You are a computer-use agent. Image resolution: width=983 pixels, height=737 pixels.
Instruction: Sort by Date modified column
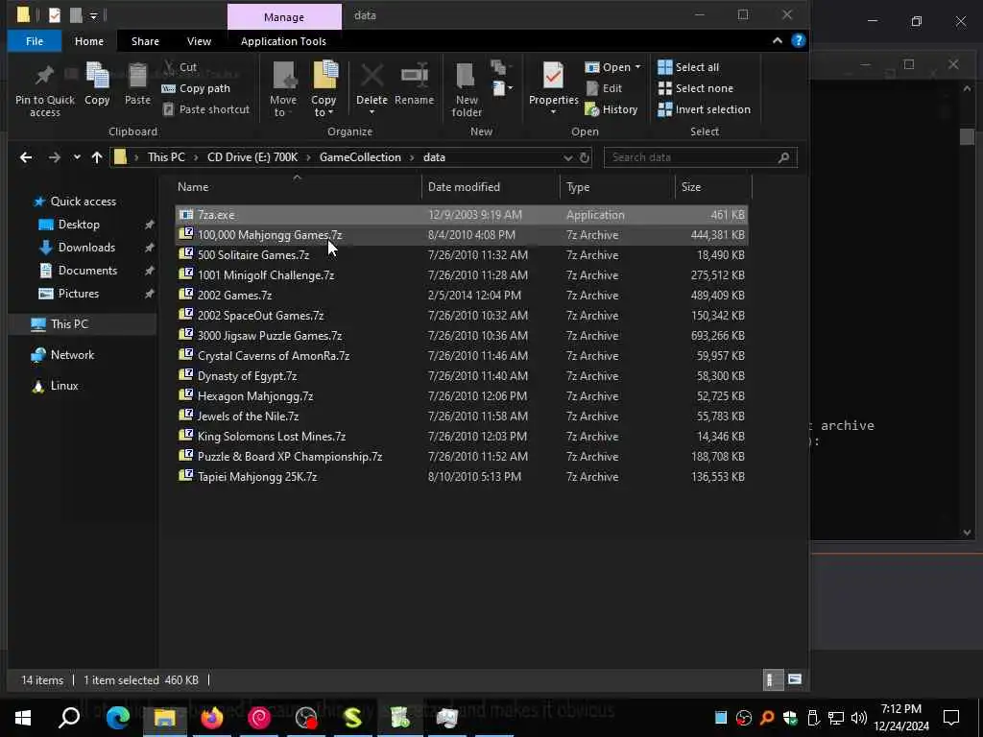[491, 187]
